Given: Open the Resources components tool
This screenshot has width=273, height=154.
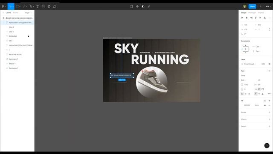Looking at the screenshot, I should [44, 6].
